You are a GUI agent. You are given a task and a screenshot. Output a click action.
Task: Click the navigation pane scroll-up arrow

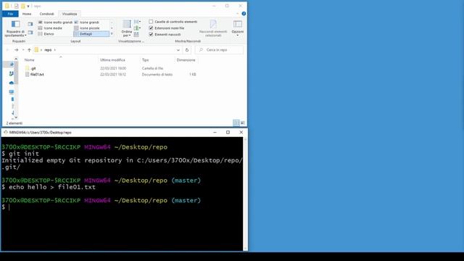pos(16,59)
